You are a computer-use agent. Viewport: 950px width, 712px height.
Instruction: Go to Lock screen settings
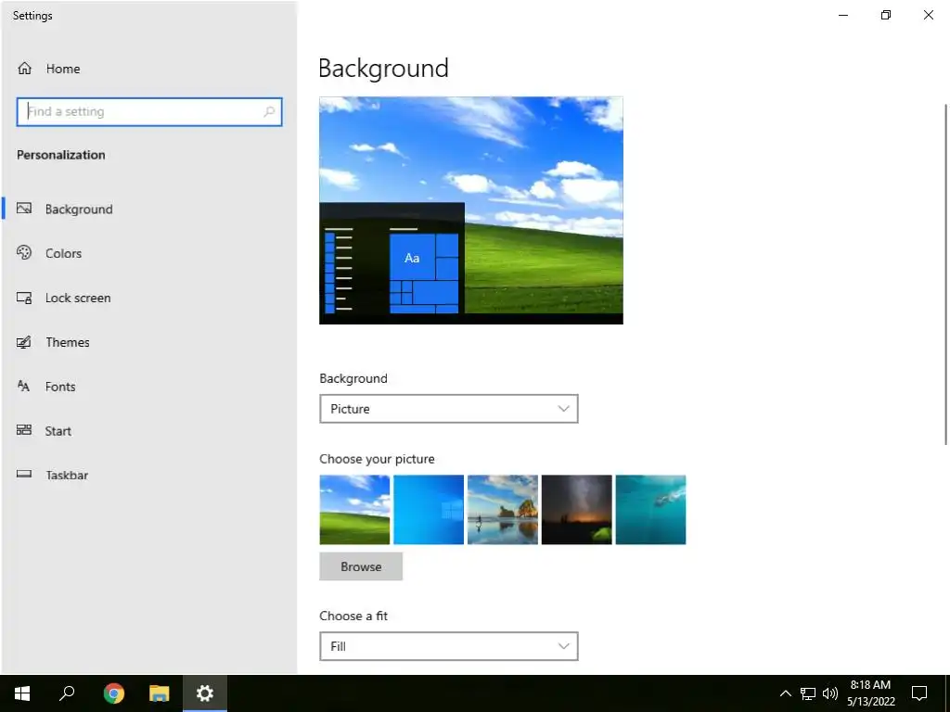pyautogui.click(x=149, y=298)
